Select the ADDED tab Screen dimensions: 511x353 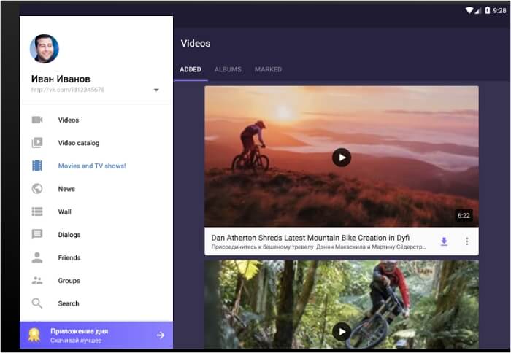tap(191, 69)
